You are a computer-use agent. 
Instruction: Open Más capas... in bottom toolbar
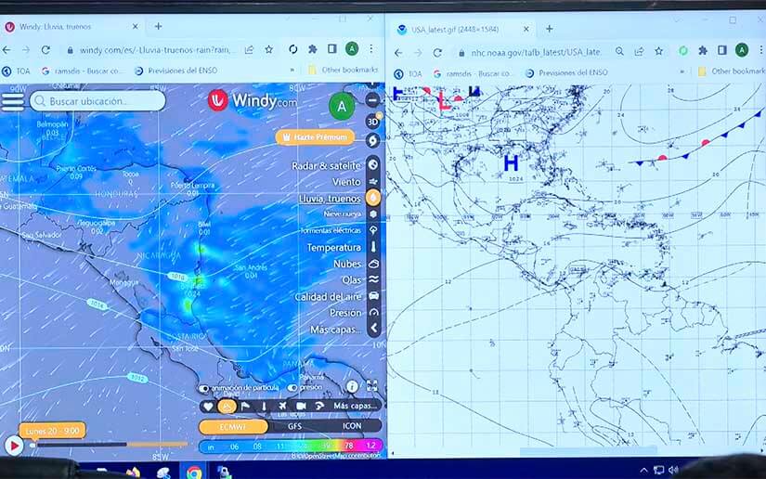[x=356, y=406]
